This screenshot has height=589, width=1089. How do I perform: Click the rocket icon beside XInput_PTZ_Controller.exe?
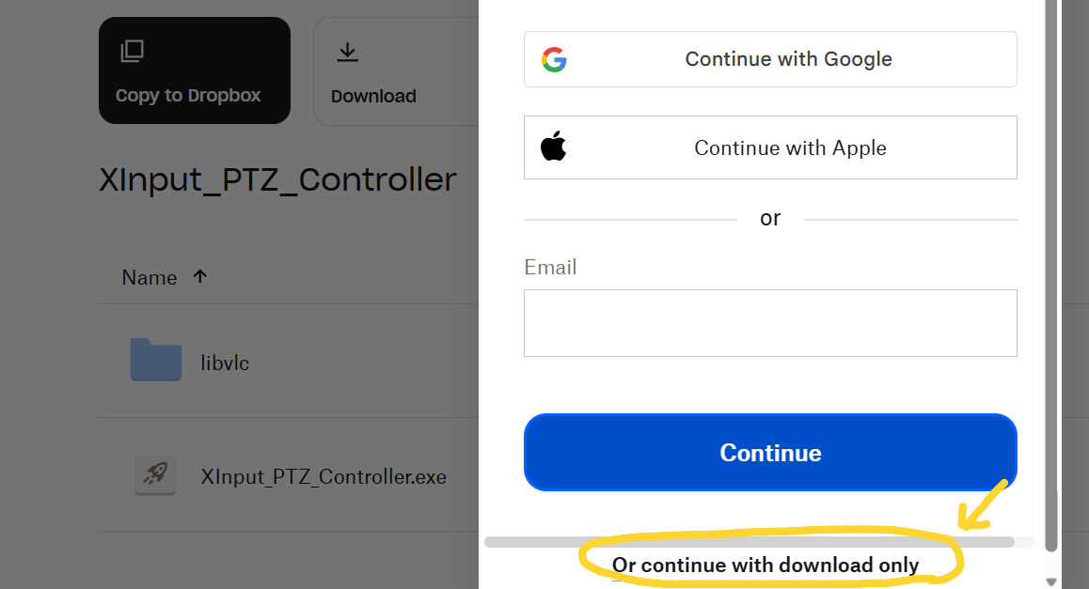point(154,475)
